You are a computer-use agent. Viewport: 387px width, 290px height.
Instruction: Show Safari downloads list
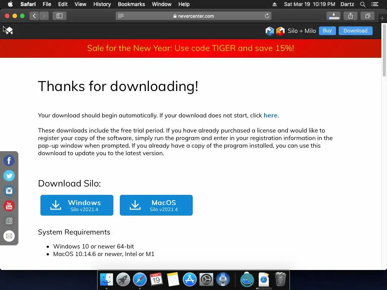coord(333,16)
